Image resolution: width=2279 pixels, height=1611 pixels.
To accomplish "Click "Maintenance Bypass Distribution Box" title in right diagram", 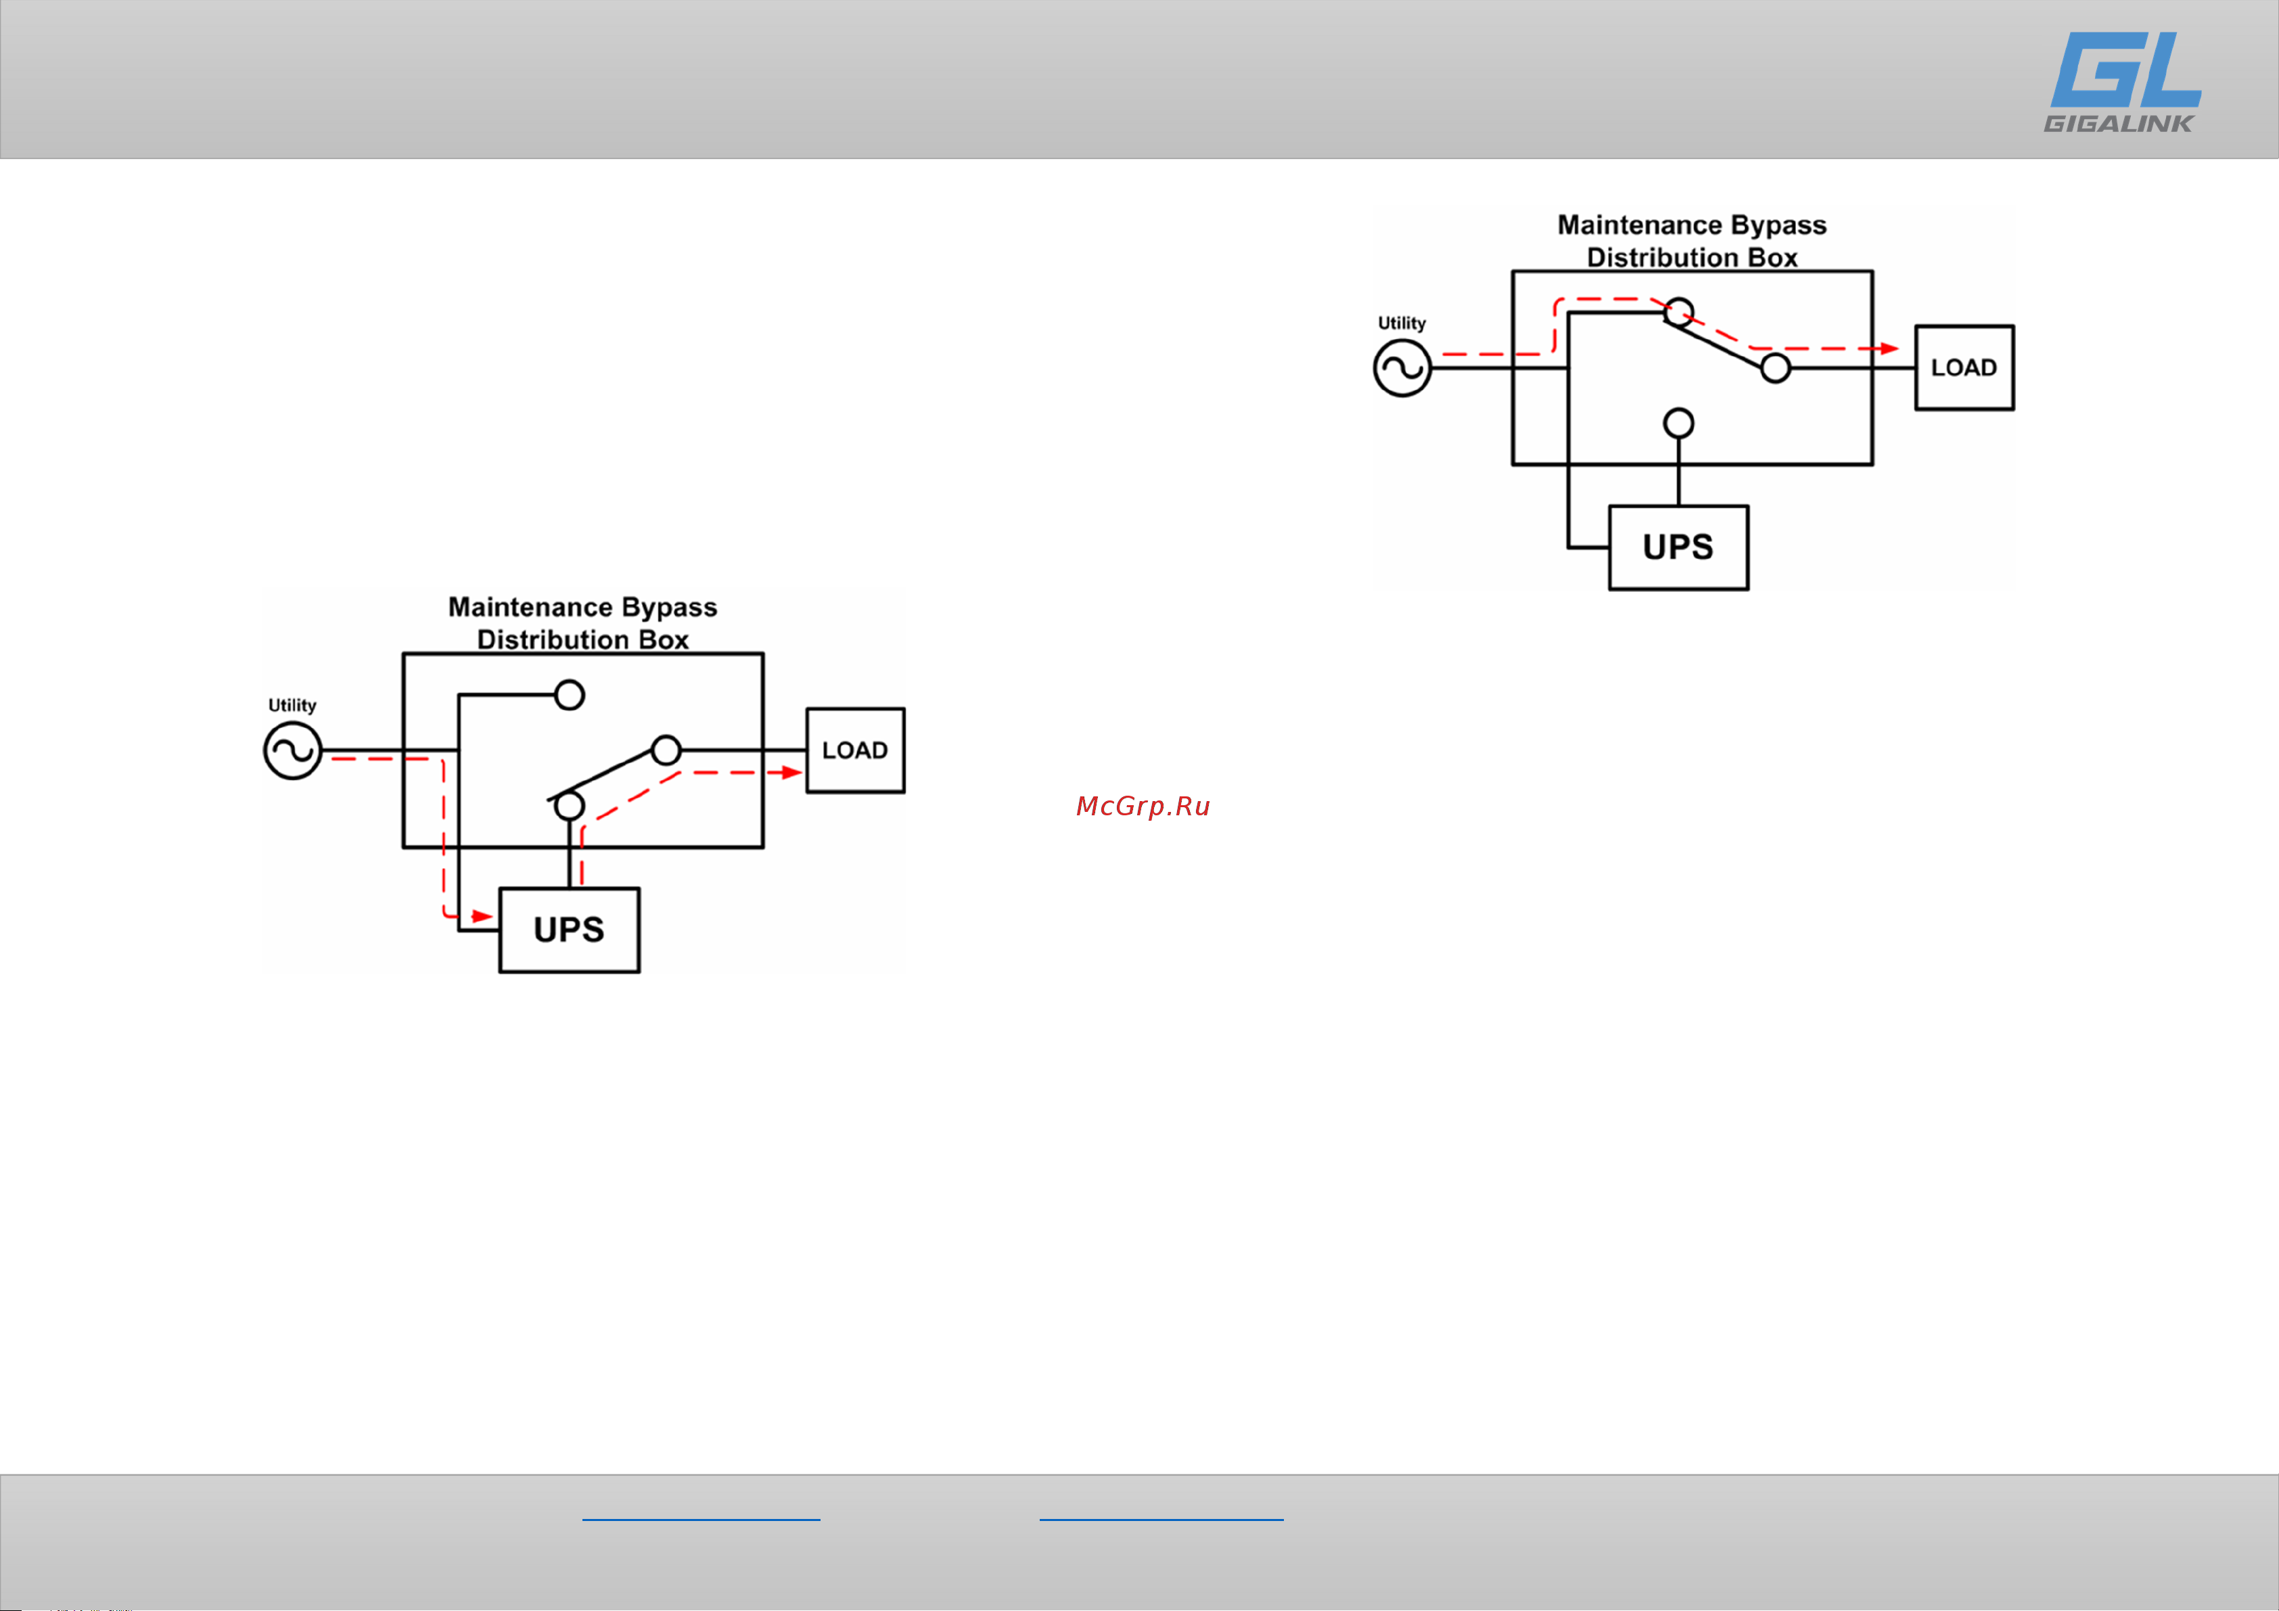I will coord(1693,240).
